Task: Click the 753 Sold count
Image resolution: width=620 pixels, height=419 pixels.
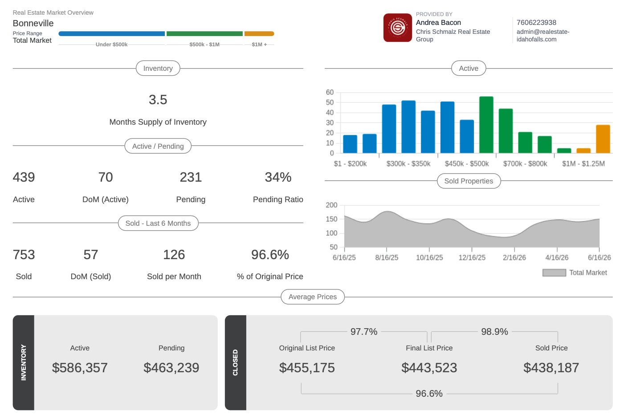Action: (24, 255)
